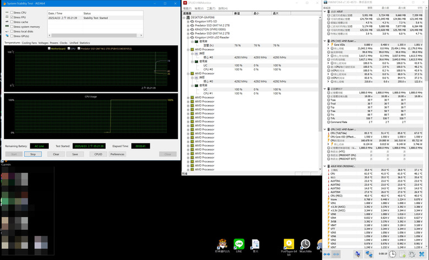The width and height of the screenshot is (429, 260).
Task: Switch to the Cooling Fans tab
Action: pos(29,43)
